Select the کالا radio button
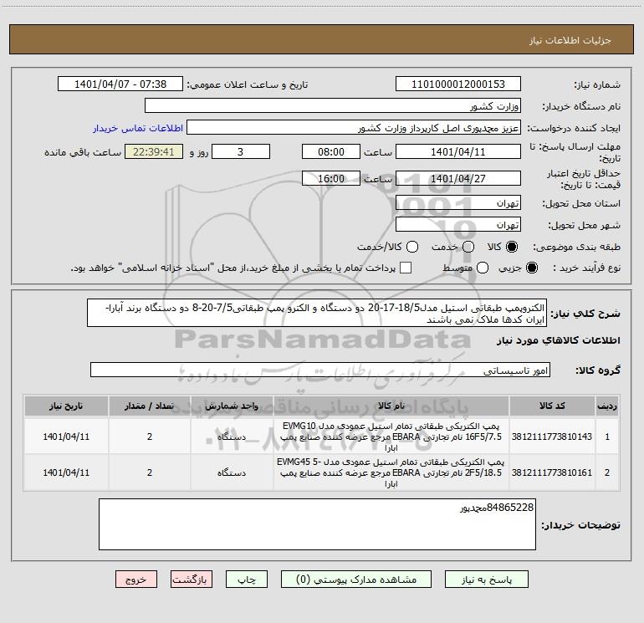The width and height of the screenshot is (644, 623). pos(512,247)
